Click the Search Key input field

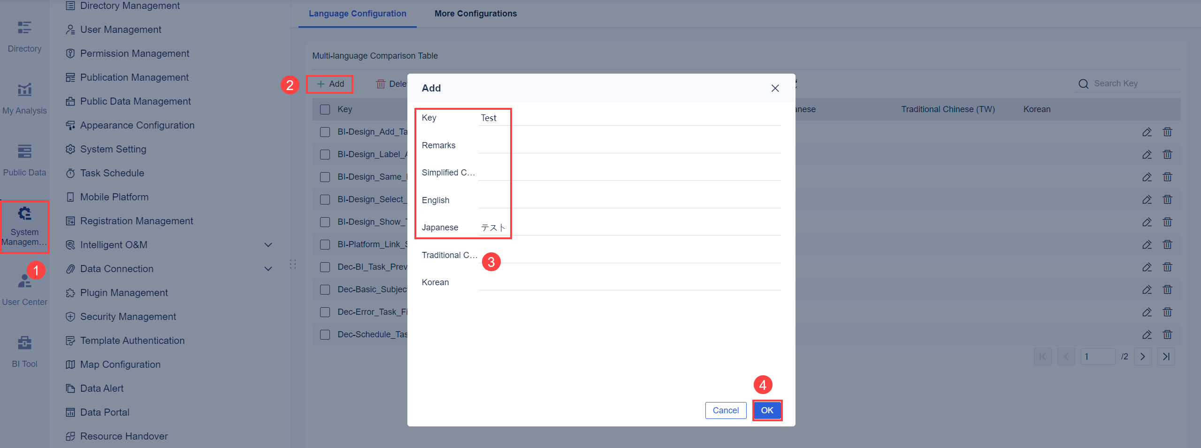click(1126, 84)
